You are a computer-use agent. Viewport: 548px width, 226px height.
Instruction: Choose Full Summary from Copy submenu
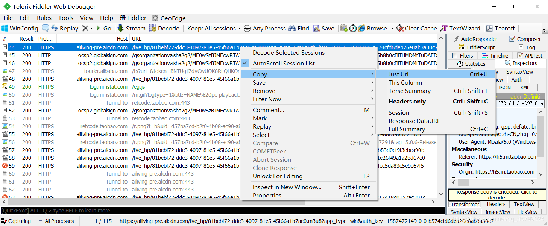[435, 129]
